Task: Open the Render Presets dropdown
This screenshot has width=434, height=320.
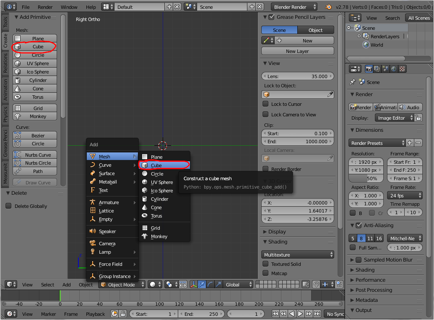Action: pos(376,143)
